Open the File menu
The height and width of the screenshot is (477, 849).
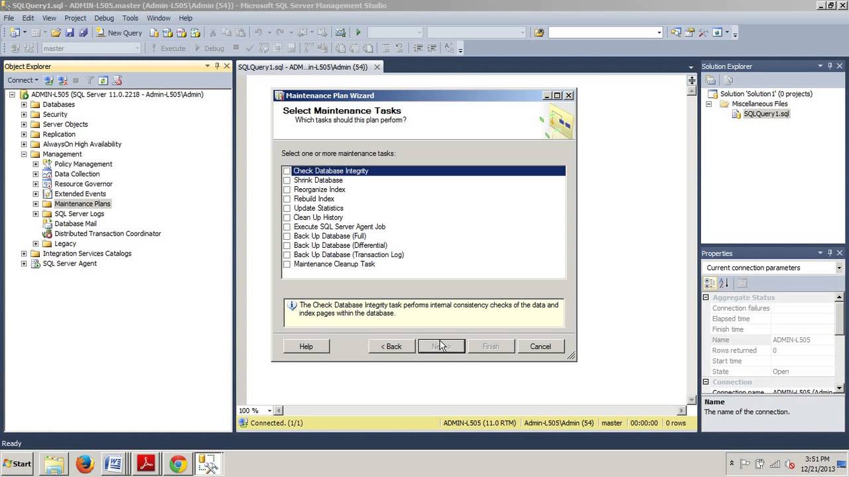pos(9,18)
